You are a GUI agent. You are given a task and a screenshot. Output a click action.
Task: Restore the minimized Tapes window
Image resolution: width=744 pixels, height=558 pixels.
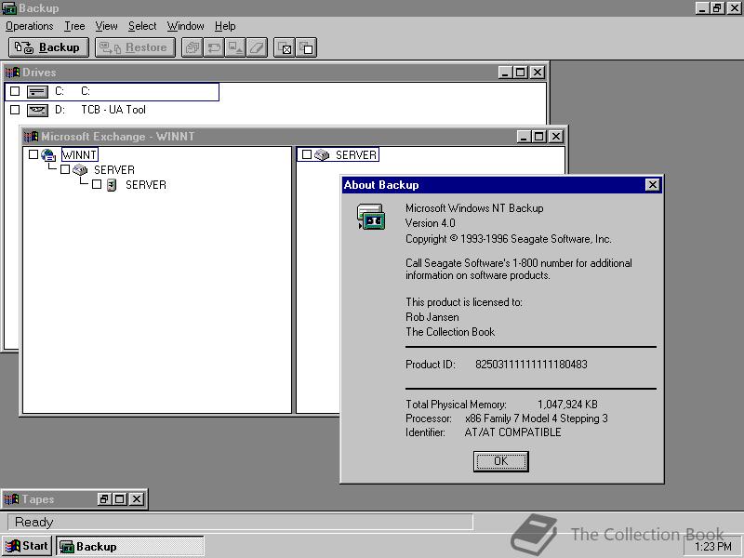104,499
